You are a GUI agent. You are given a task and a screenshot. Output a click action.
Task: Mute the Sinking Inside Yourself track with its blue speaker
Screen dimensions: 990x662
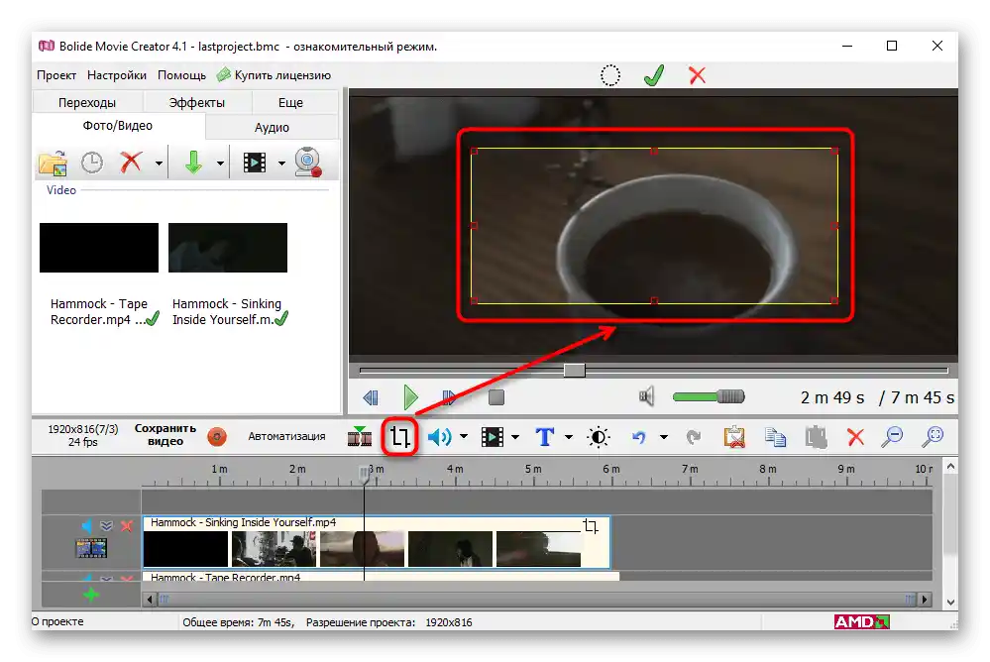point(86,525)
